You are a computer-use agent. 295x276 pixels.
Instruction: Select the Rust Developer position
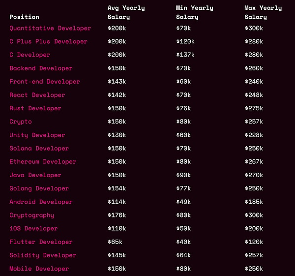pyautogui.click(x=35, y=108)
